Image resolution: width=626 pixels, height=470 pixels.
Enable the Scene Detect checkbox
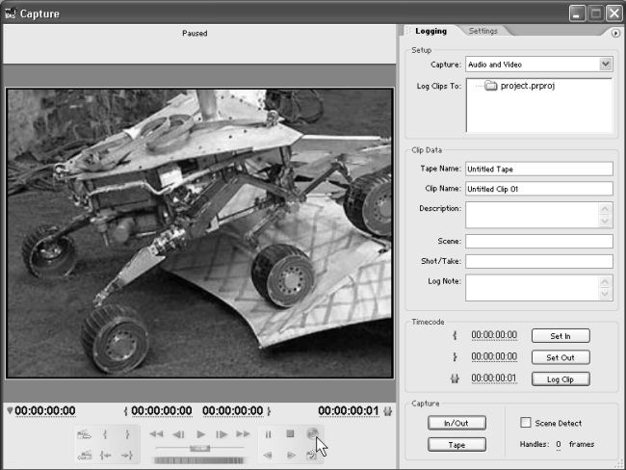coord(525,423)
